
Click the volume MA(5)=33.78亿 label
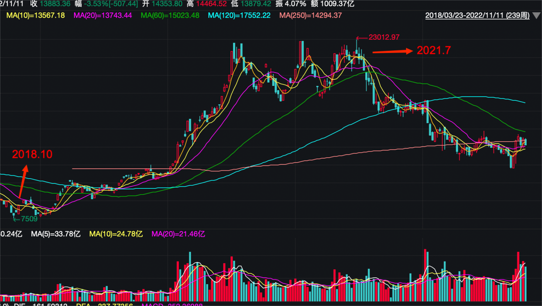[55, 234]
